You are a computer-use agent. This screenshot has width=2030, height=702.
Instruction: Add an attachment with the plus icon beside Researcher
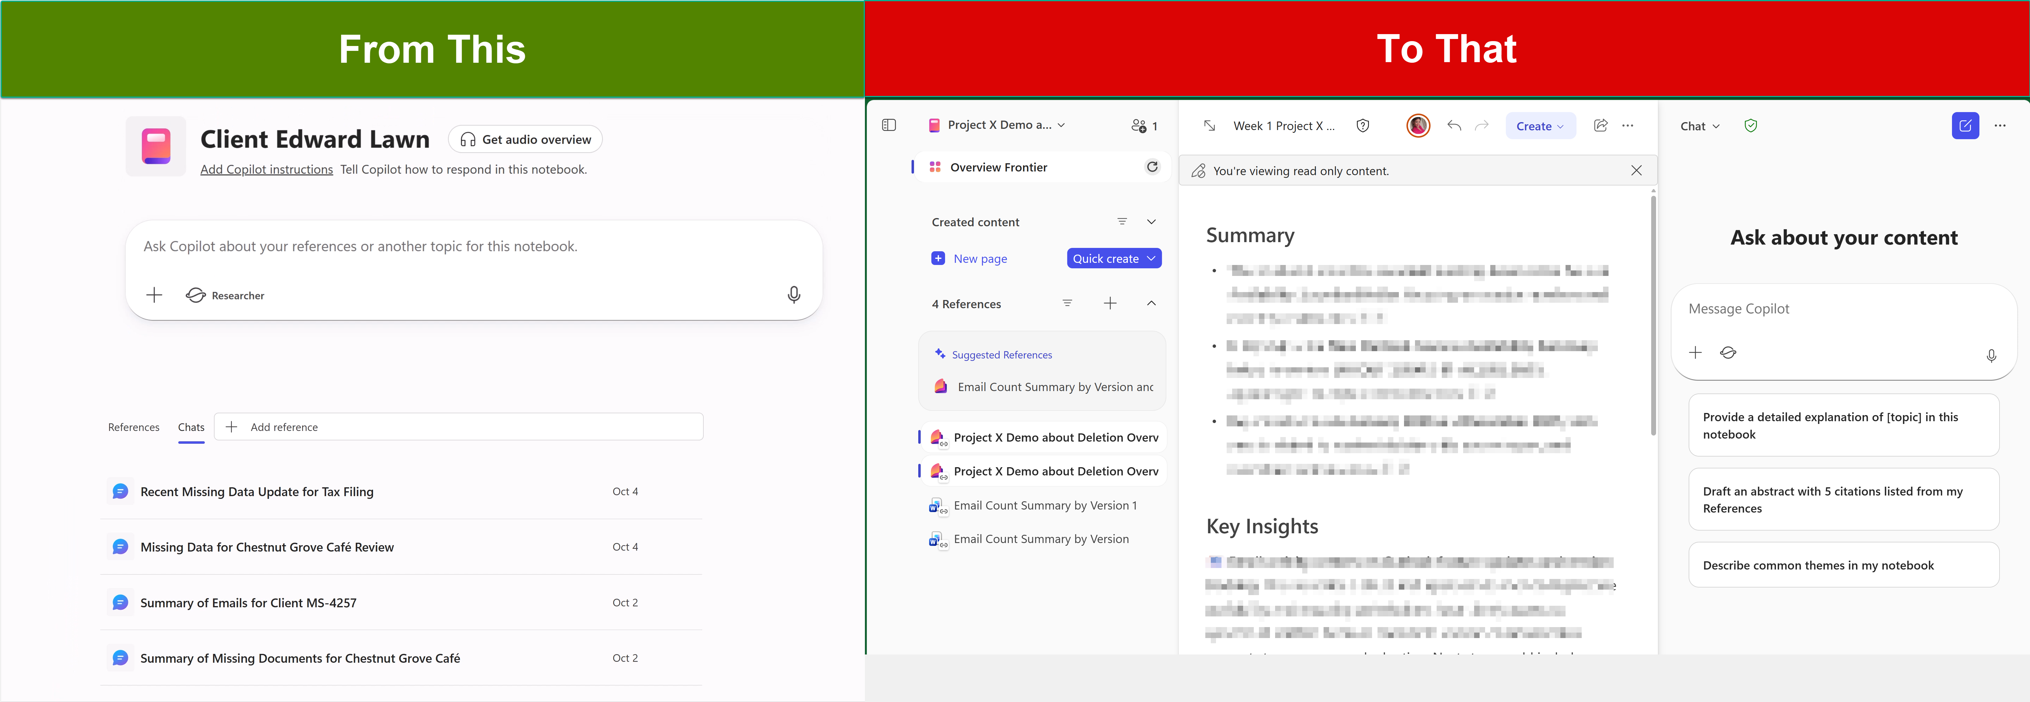pyautogui.click(x=155, y=295)
